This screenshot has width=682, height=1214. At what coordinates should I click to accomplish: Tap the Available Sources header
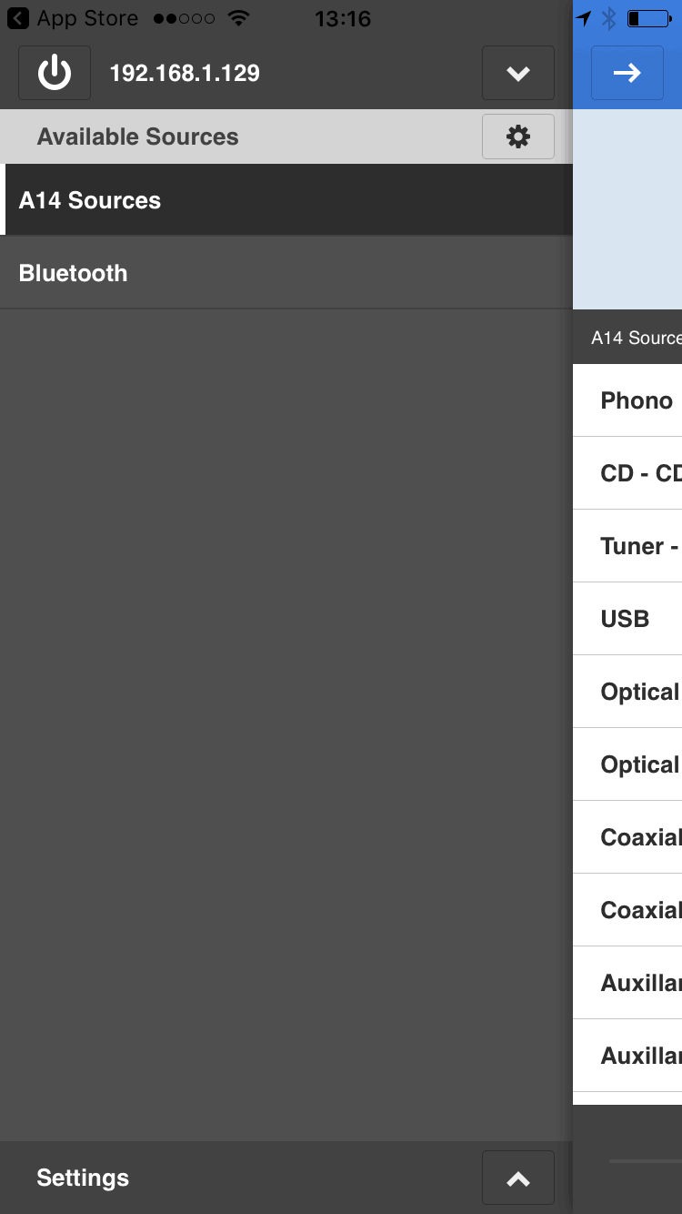pos(138,137)
